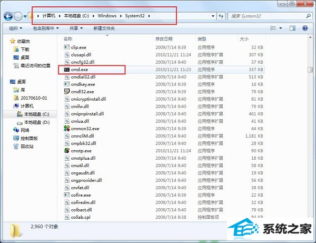Open the 共享 menu
This screenshot has width=316, height=243.
[x=76, y=28]
